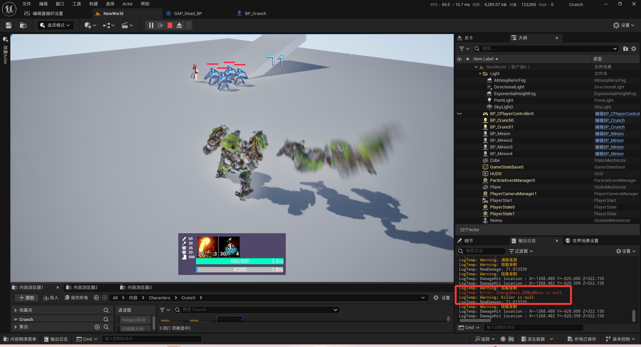The width and height of the screenshot is (641, 347).
Task: Close the output log tab
Action: [557, 241]
